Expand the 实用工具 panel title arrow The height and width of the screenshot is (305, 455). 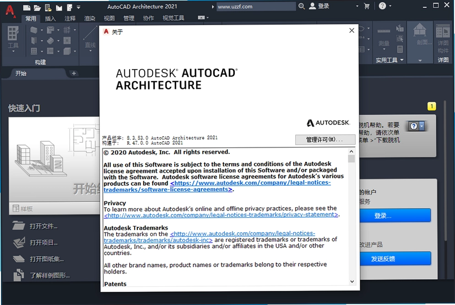402,60
